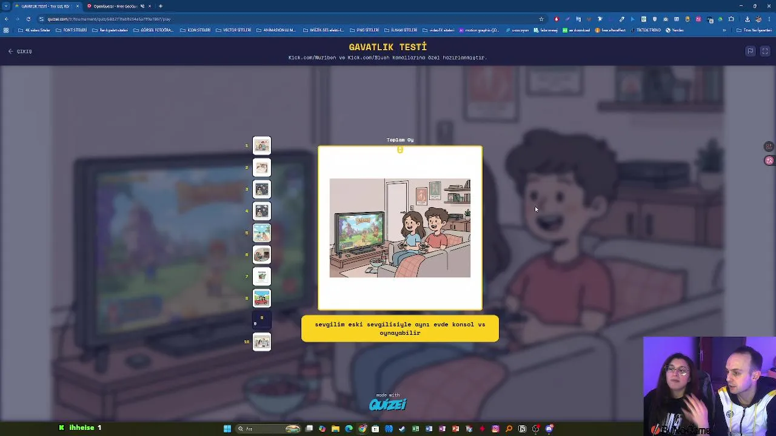Viewport: 776px width, 436px height.
Task: Switch to the OpenGuessr browser tab
Action: [x=119, y=6]
